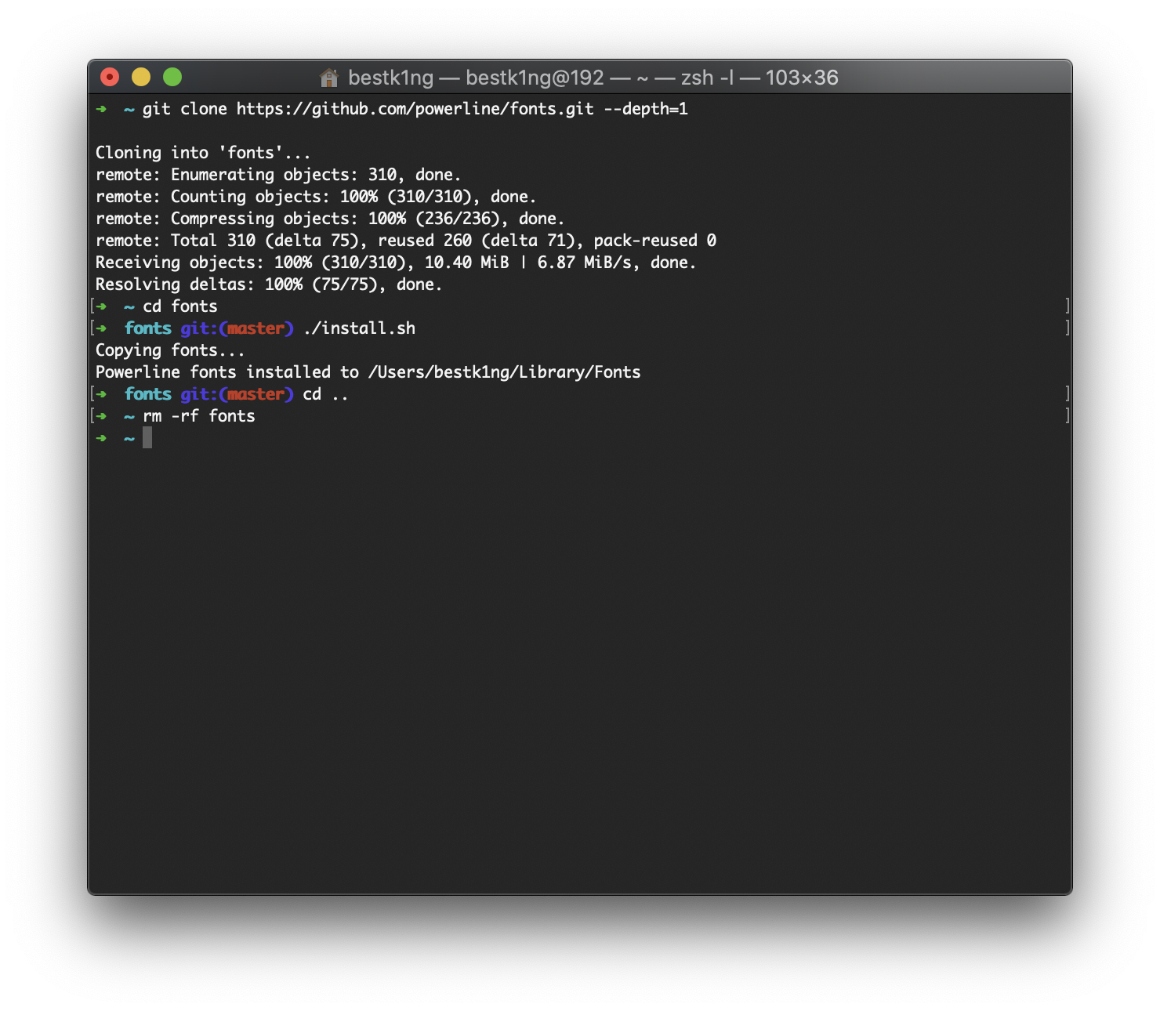Click the '103×36' size in the title
This screenshot has height=1011, width=1160.
802,78
